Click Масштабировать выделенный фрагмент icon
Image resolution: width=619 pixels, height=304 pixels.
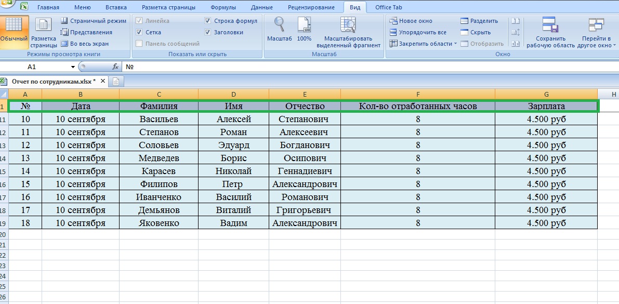[348, 25]
